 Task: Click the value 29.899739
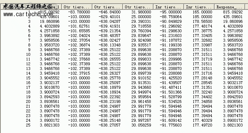point(141,74)
